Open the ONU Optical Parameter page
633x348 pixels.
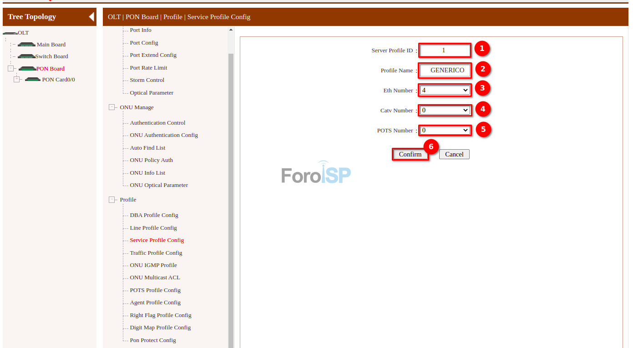tap(159, 185)
